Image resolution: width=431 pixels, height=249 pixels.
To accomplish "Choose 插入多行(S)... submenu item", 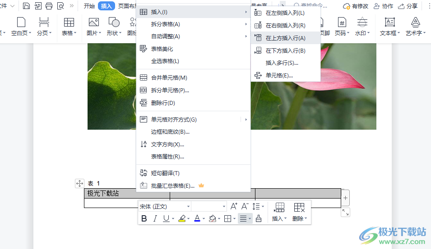I will 286,63.
